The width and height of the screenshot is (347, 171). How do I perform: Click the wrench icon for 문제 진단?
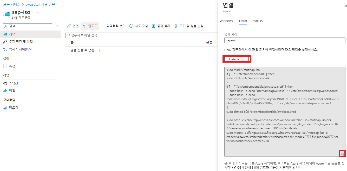5,42
